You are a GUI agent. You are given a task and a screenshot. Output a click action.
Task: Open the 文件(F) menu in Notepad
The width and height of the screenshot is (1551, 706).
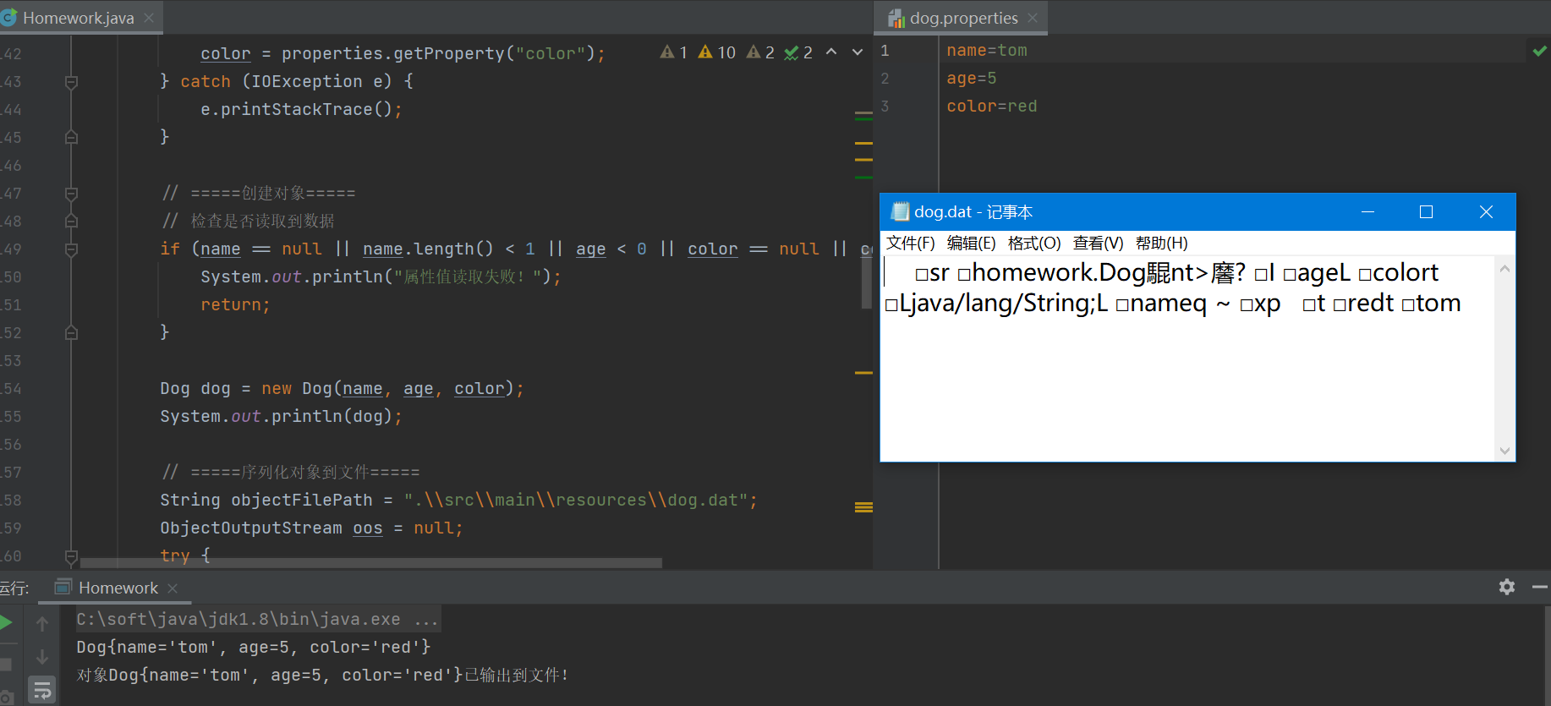point(910,244)
